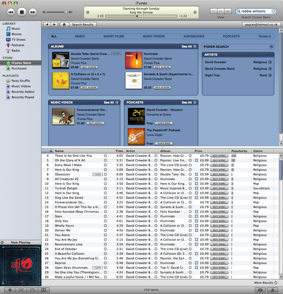Select the PODCASTS filter tab
The width and height of the screenshot is (283, 294).
point(231,36)
